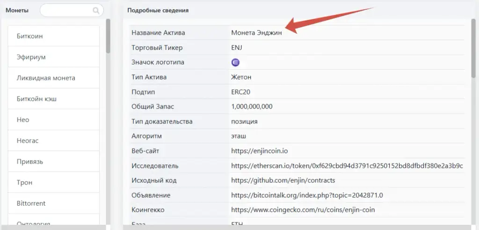
Task: Click the Тип Актива label
Action: (x=149, y=77)
